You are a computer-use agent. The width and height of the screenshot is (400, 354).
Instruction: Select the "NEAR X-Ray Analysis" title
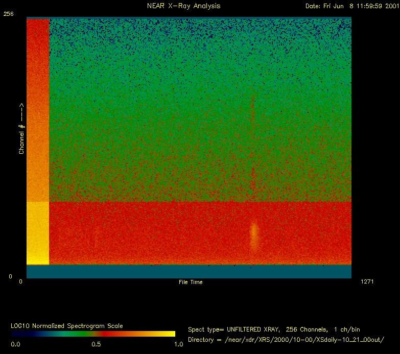[x=176, y=6]
